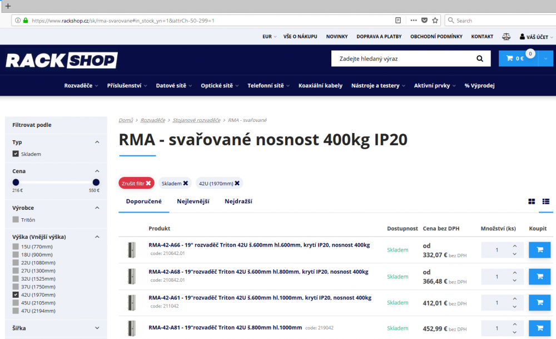Open the Příslušenství menu

[127, 86]
